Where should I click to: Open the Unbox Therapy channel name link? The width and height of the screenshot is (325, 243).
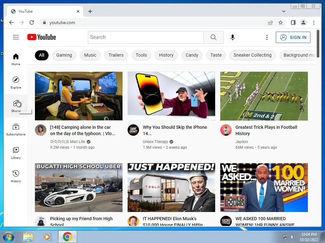point(155,141)
